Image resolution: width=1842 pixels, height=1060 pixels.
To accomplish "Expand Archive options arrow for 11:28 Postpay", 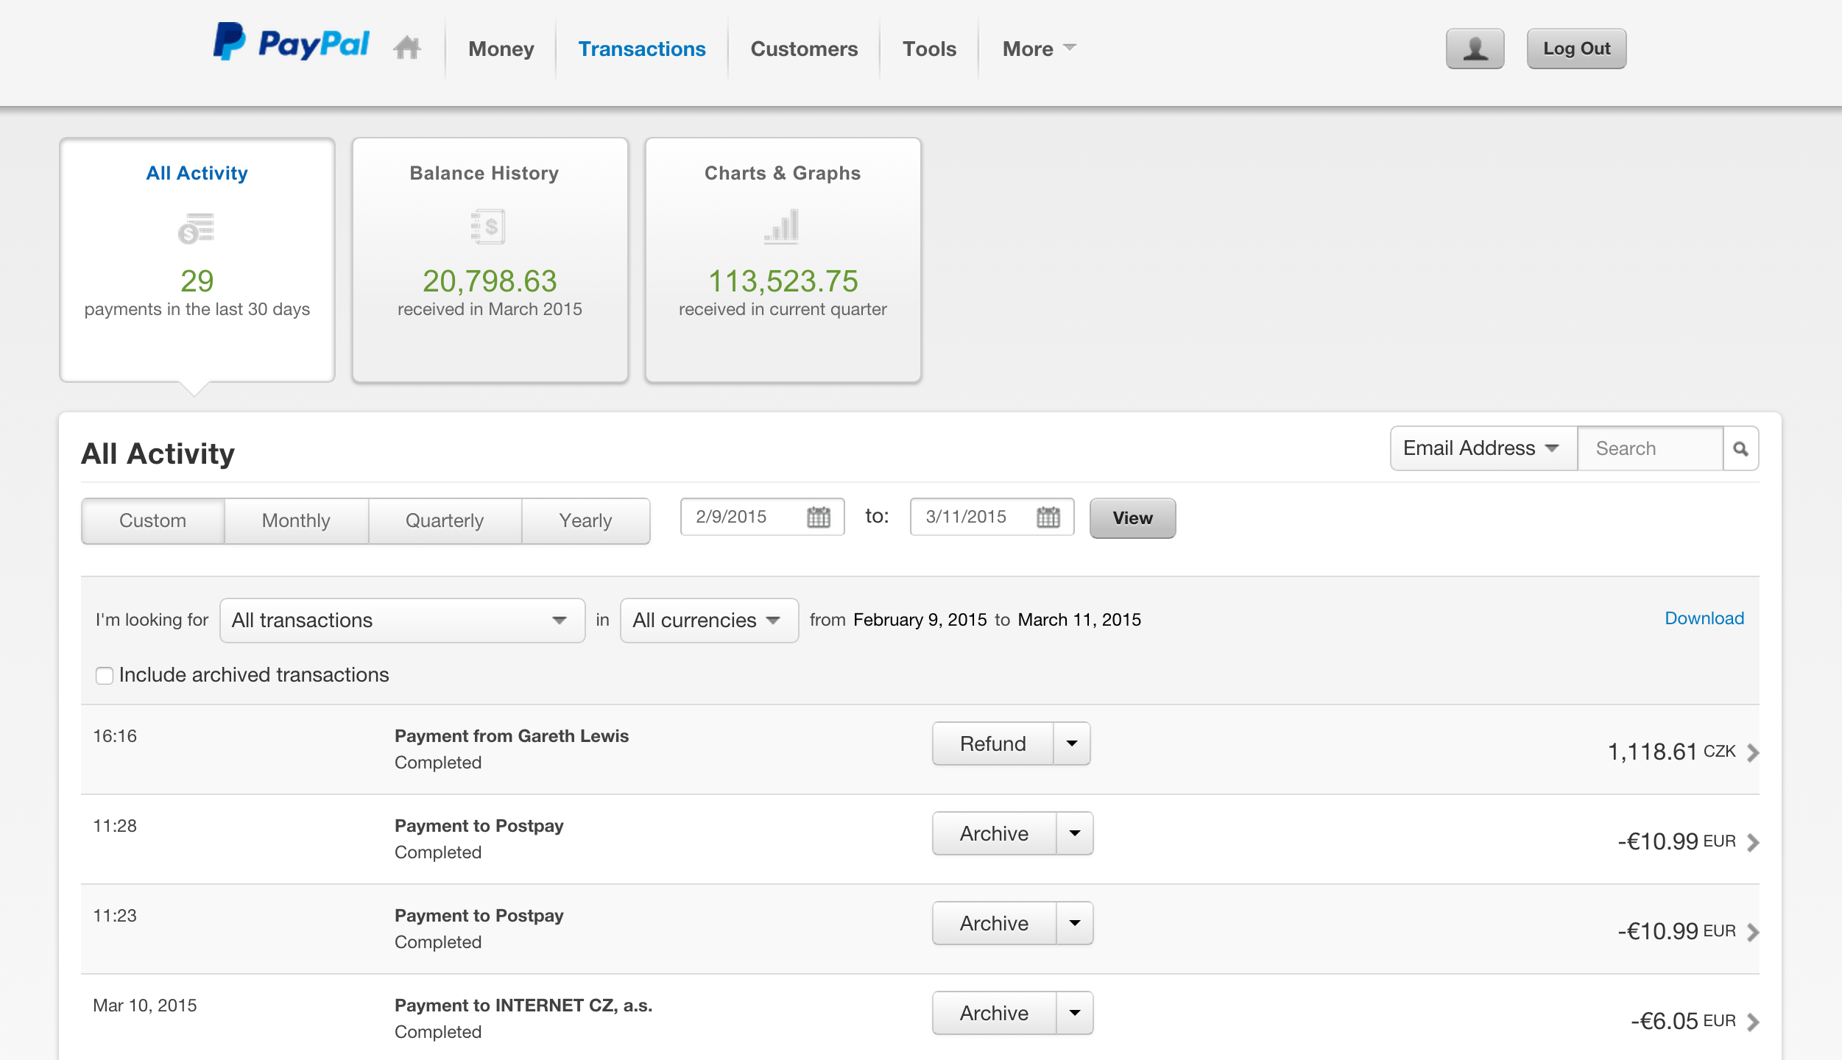I will 1075,833.
